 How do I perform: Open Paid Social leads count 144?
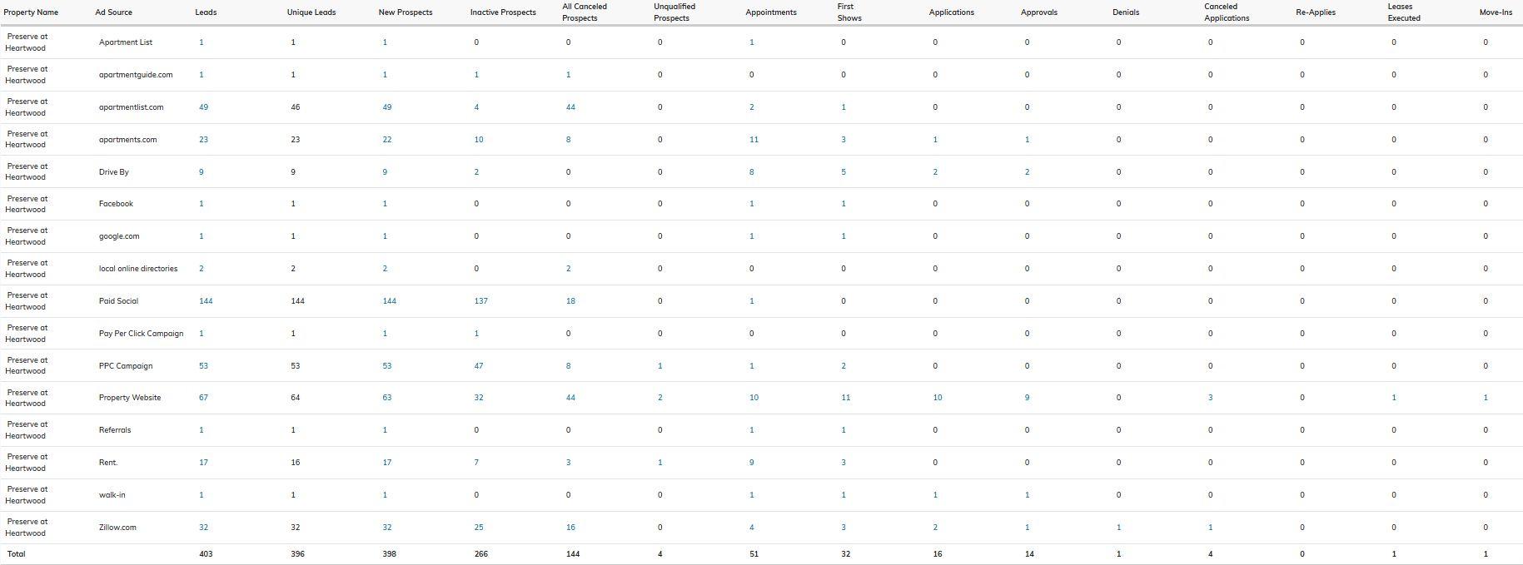[206, 301]
